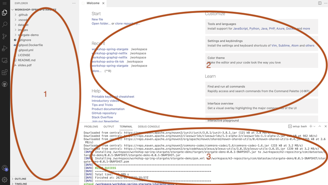
Task: Open the Tips and Tricks link
Action: pyautogui.click(x=102, y=105)
